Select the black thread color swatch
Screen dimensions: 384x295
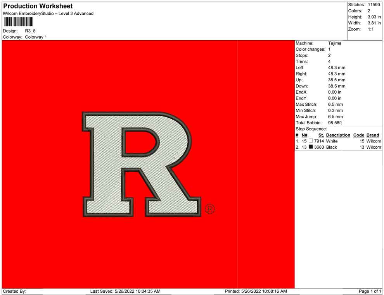(x=311, y=147)
